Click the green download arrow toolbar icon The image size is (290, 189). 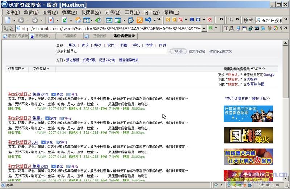click(x=118, y=20)
